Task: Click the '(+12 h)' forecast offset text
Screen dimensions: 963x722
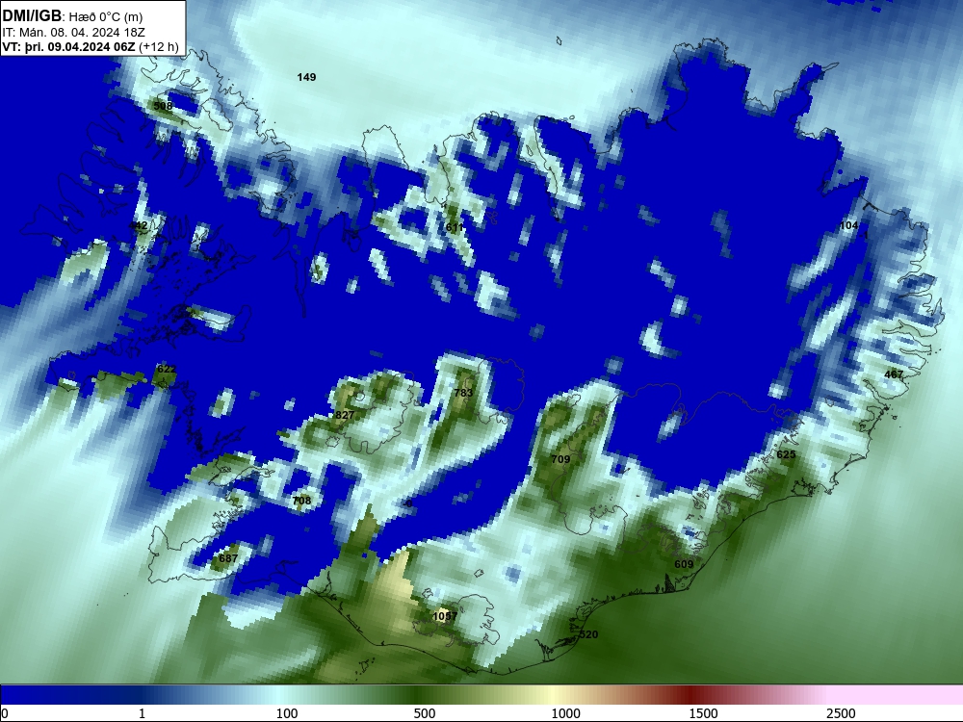Action: (159, 47)
